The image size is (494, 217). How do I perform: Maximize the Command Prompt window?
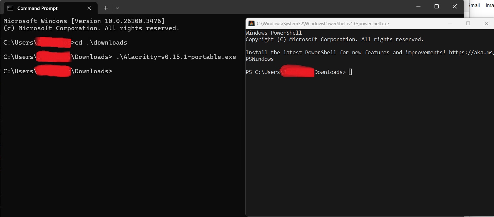[x=436, y=6]
